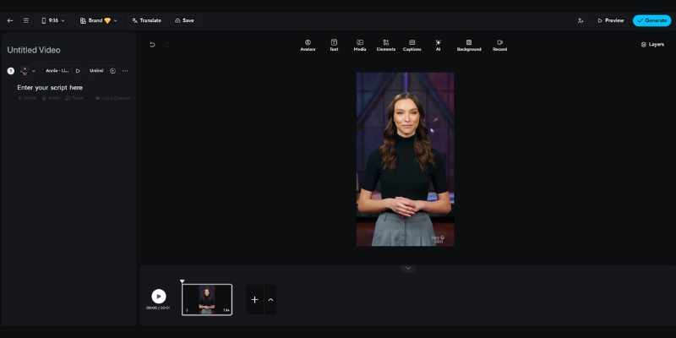Image resolution: width=676 pixels, height=338 pixels.
Task: Open the Elements panel
Action: 386,46
